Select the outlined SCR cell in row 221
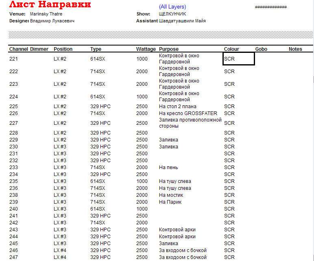The height and width of the screenshot is (261, 314). click(x=238, y=59)
